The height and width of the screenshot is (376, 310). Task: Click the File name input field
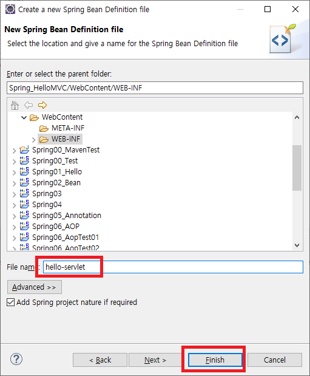click(x=173, y=267)
